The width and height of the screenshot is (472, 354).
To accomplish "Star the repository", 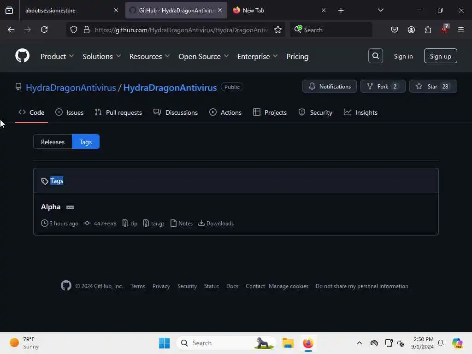I will (433, 86).
